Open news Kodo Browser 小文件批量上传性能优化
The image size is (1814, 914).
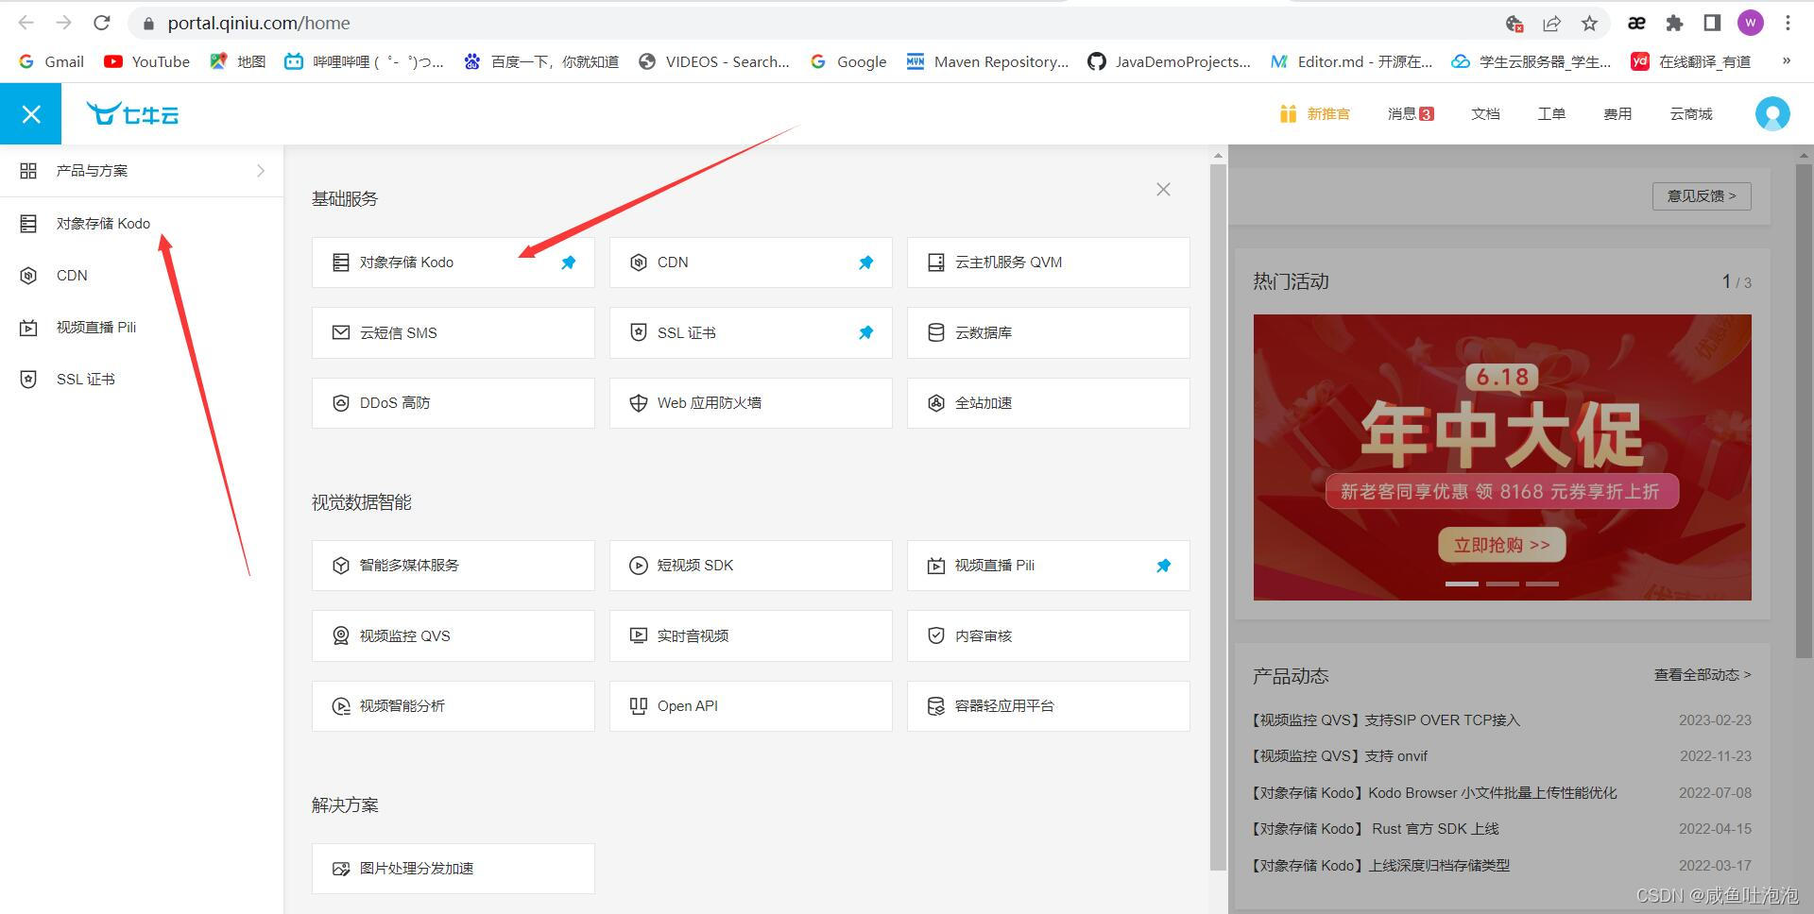click(x=1435, y=793)
